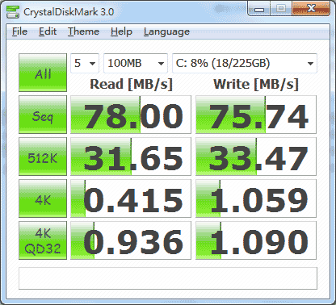Click the Seq read result 78.00
The height and width of the screenshot is (305, 336).
pyautogui.click(x=131, y=115)
